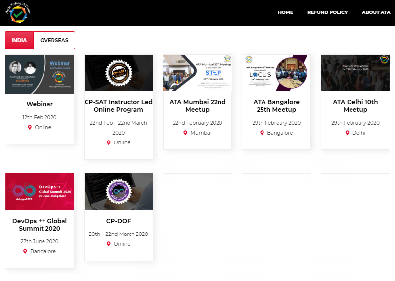The width and height of the screenshot is (395, 281).
Task: Click the date 20th – 22nd March 2020
Action: 118,234
